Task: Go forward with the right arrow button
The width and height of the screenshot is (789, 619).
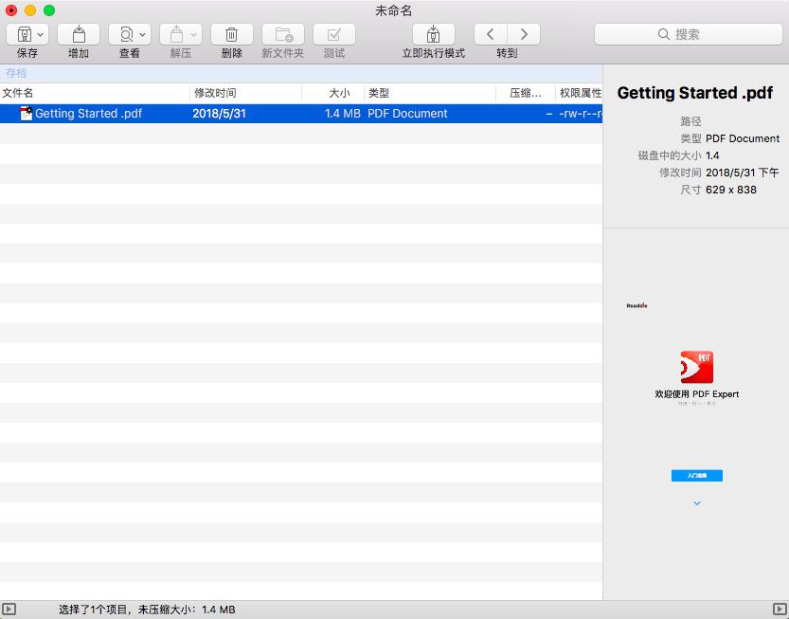Action: point(523,34)
